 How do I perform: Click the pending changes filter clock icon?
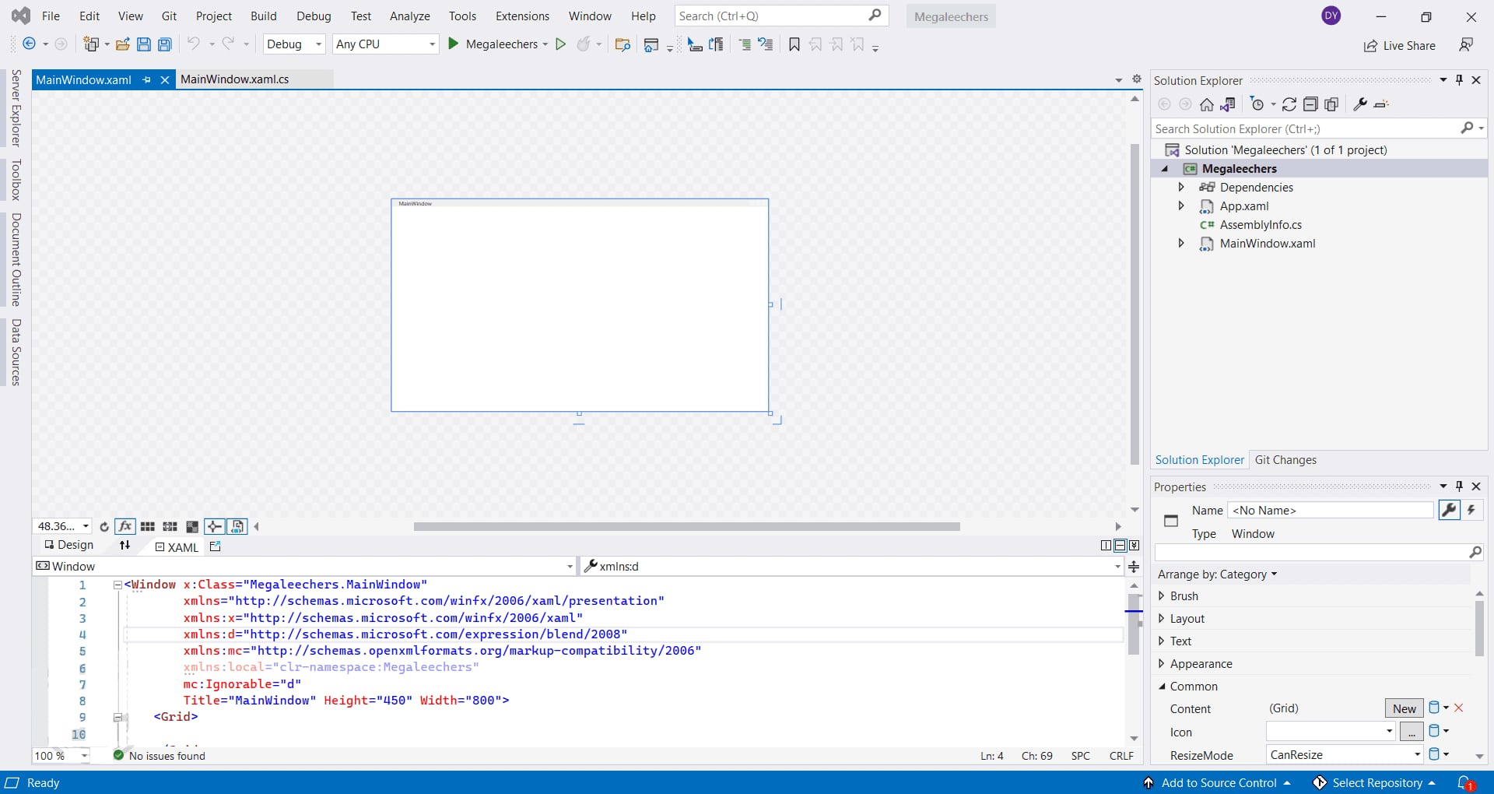tap(1257, 104)
